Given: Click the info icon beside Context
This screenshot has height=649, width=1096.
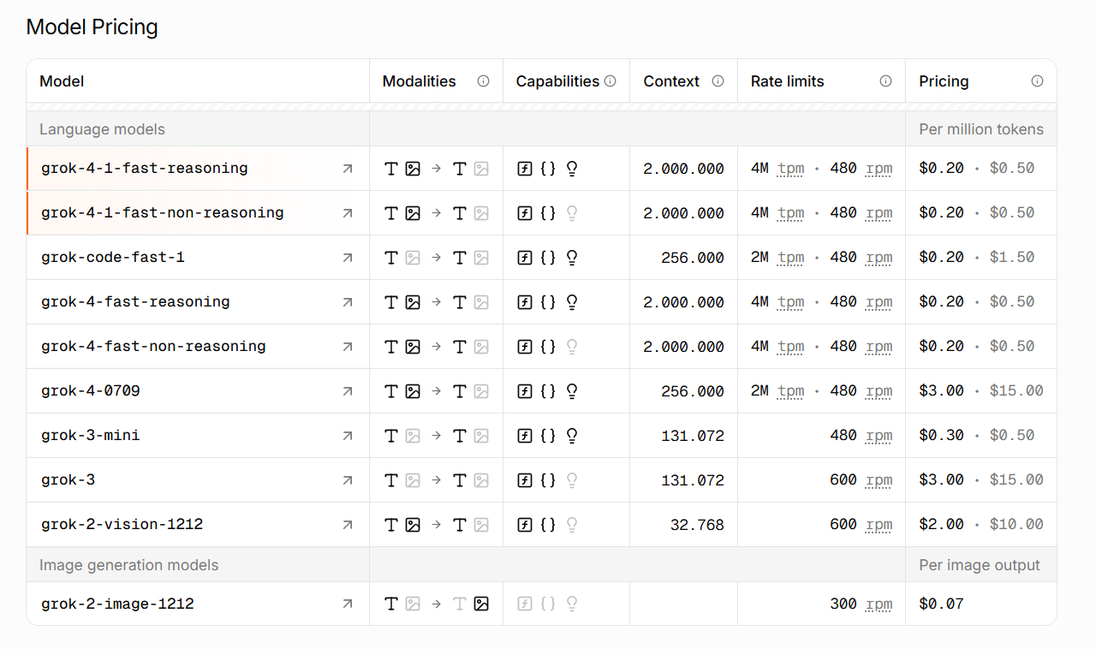Looking at the screenshot, I should coord(718,81).
